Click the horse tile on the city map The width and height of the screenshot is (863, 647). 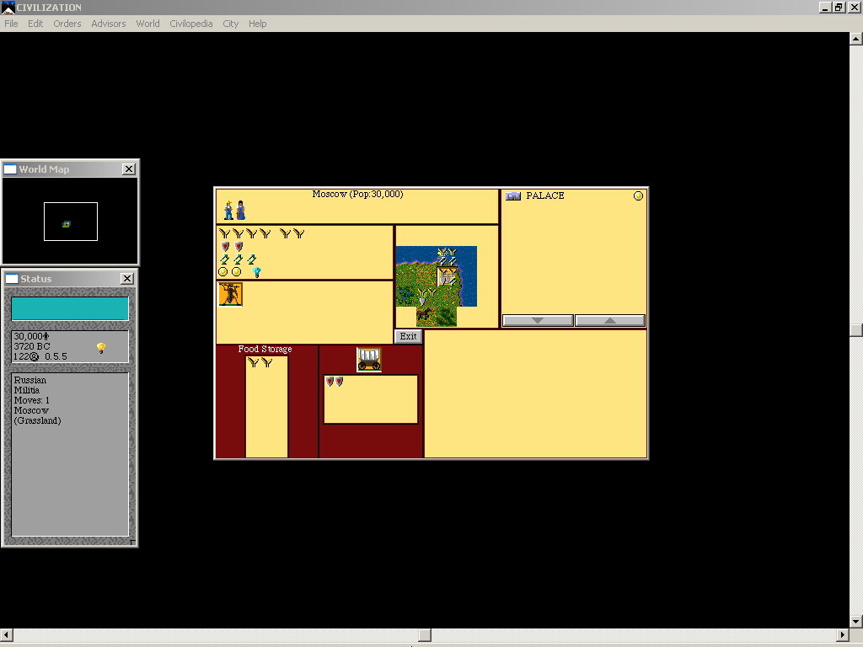coord(424,315)
